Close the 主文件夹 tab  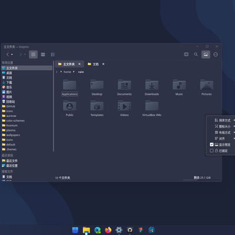click(79, 64)
